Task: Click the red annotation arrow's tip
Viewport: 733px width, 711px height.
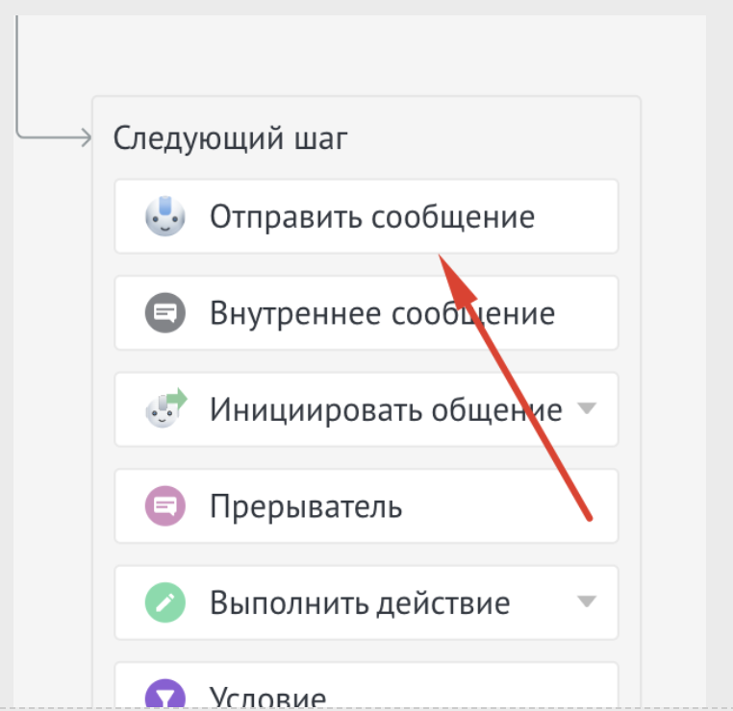Action: coord(442,257)
